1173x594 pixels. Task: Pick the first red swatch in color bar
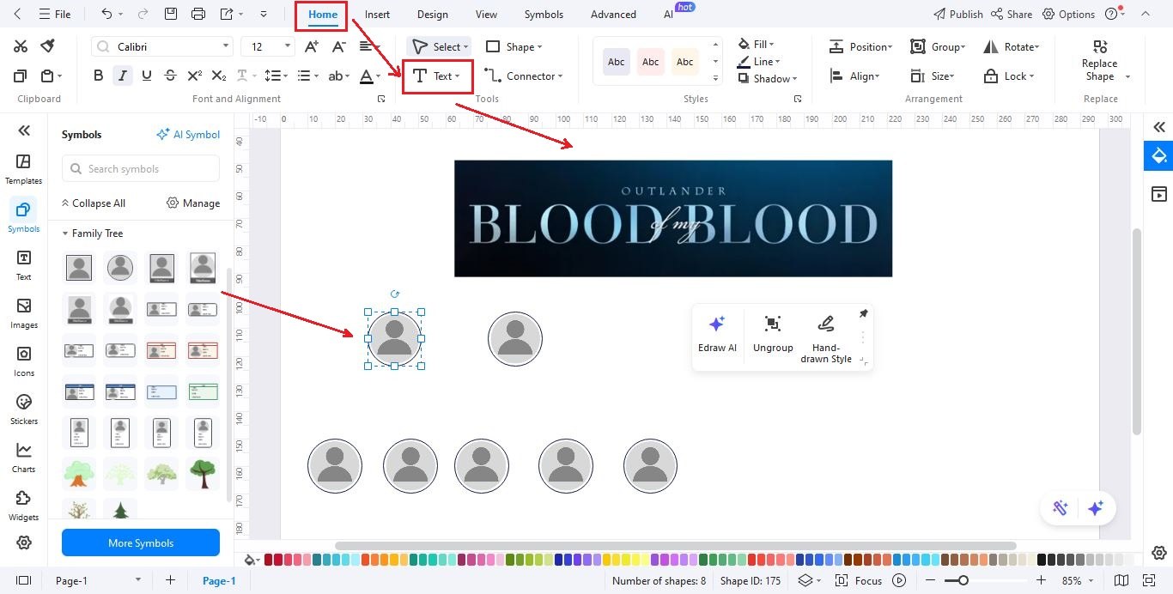pyautogui.click(x=269, y=560)
